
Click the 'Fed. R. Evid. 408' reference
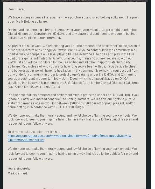tap(118, 95)
